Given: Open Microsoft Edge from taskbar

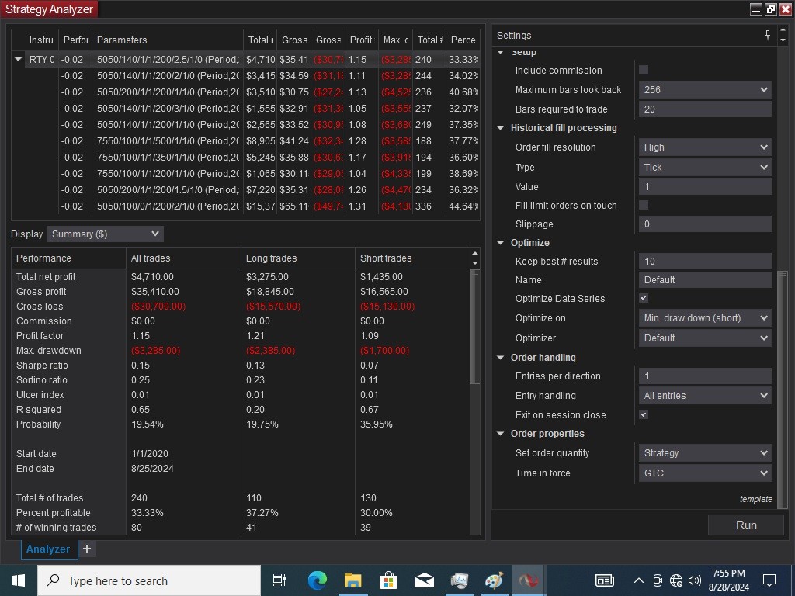Looking at the screenshot, I should coord(317,580).
